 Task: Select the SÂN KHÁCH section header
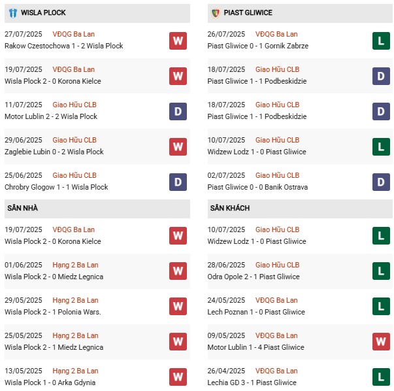pyautogui.click(x=229, y=208)
